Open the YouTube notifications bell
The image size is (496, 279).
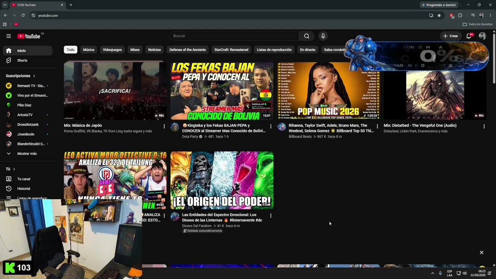tap(469, 36)
